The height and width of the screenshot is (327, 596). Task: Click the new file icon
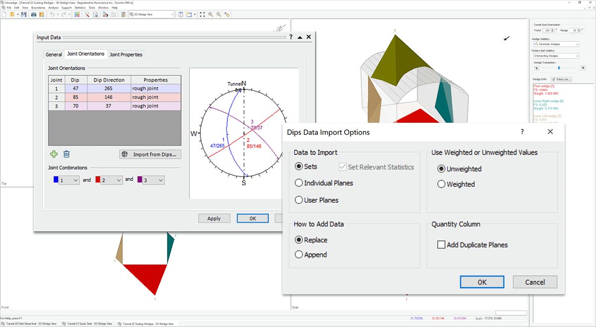click(4, 14)
